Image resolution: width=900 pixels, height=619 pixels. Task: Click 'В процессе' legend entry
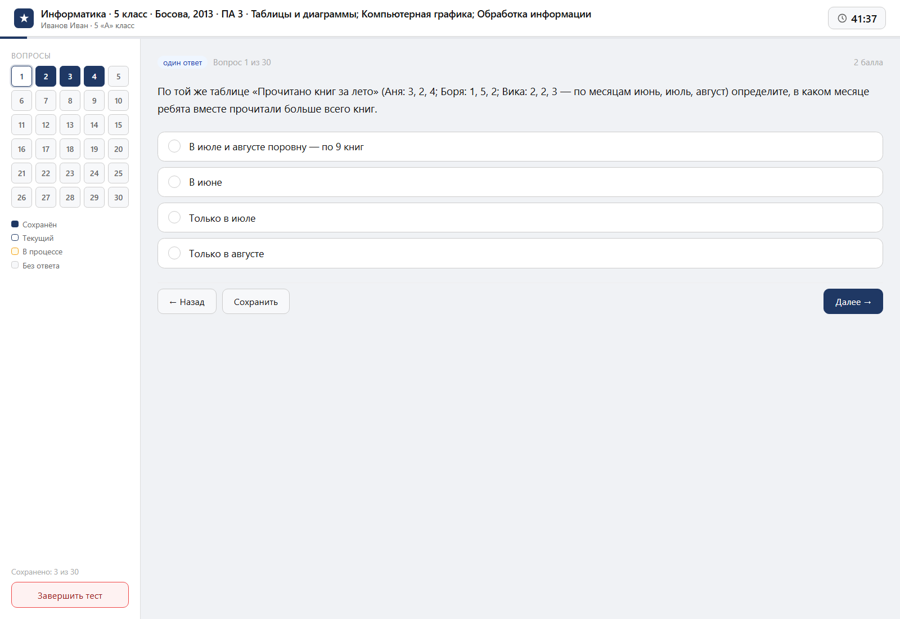tap(37, 252)
